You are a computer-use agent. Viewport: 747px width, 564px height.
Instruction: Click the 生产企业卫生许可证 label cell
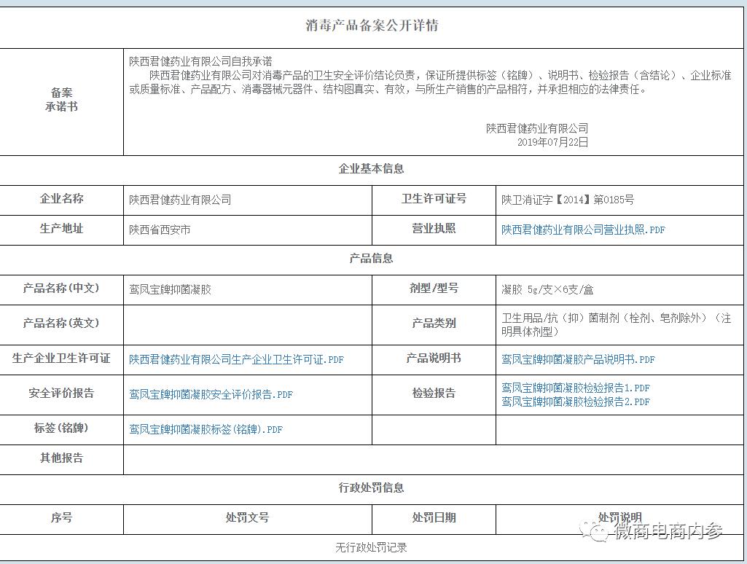point(61,359)
